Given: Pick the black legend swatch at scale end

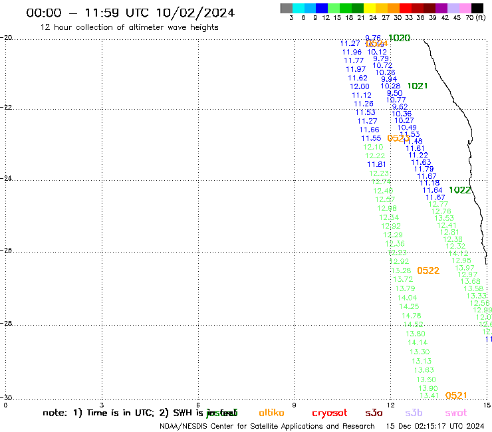Looking at the screenshot, I should click(x=477, y=8).
